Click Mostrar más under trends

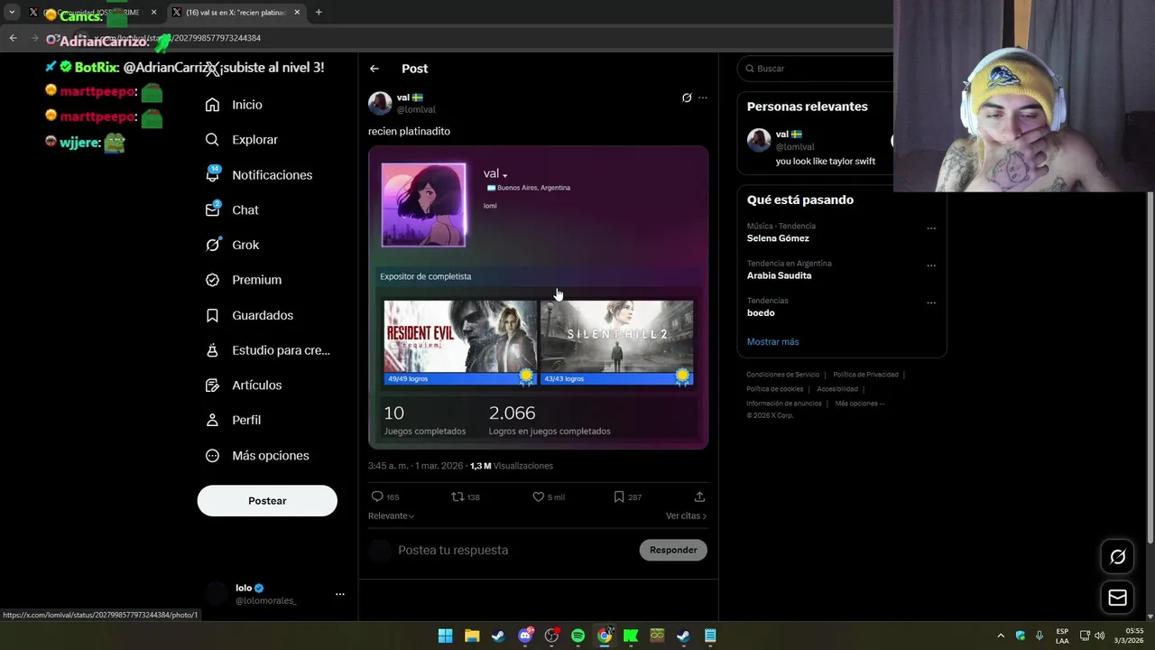pyautogui.click(x=772, y=341)
